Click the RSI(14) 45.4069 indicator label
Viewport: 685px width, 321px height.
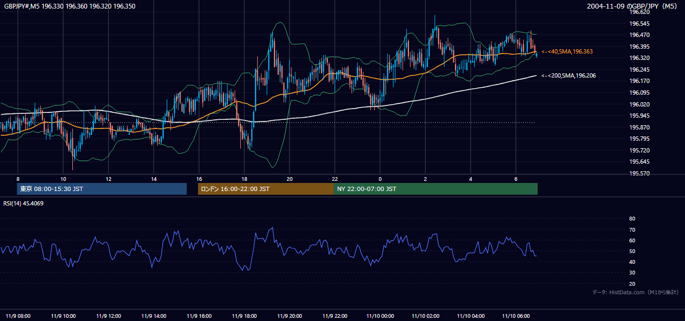24,203
